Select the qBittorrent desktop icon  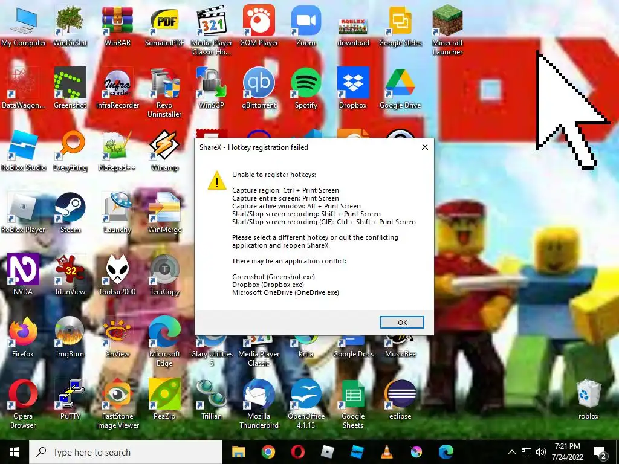(259, 88)
